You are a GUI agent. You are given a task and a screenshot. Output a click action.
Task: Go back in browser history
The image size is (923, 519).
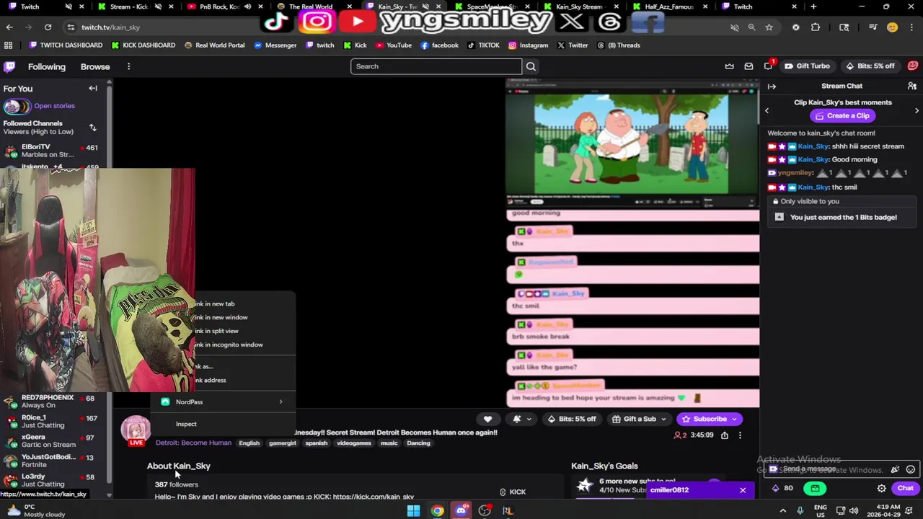tap(9, 27)
